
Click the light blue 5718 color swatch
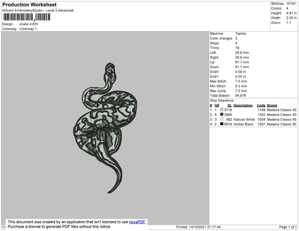point(222,110)
